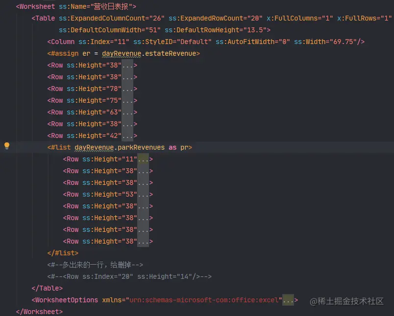Expand the folded Row with Height="75"
This screenshot has width=394, height=316.
(127, 101)
